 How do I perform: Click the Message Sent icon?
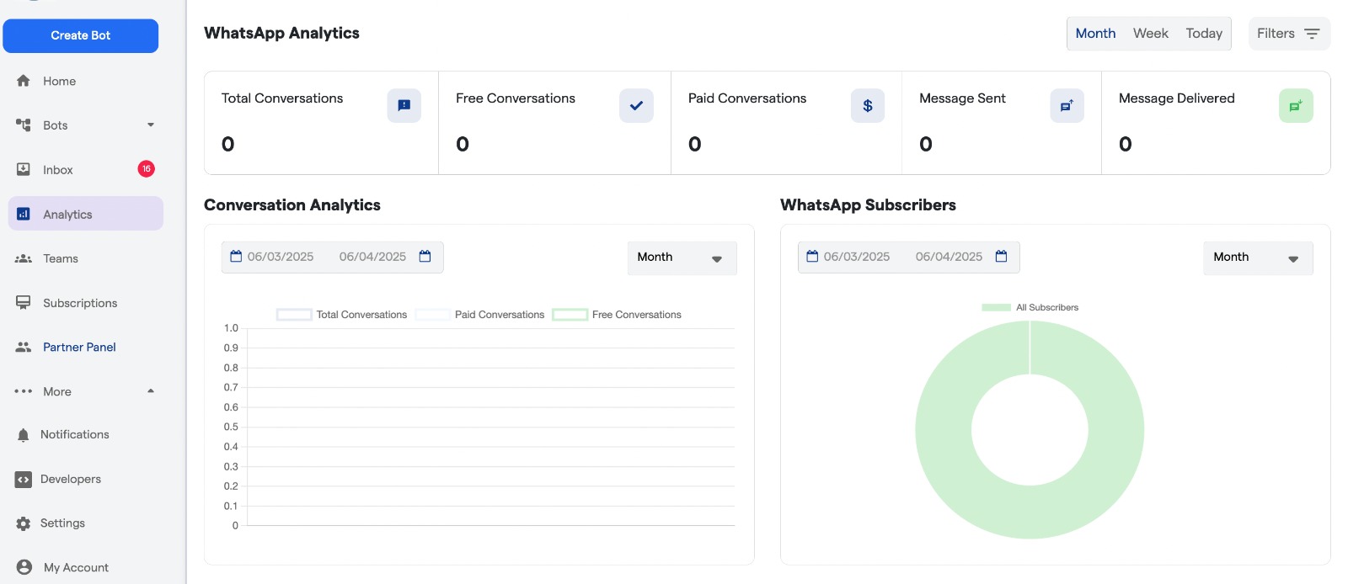click(x=1067, y=105)
